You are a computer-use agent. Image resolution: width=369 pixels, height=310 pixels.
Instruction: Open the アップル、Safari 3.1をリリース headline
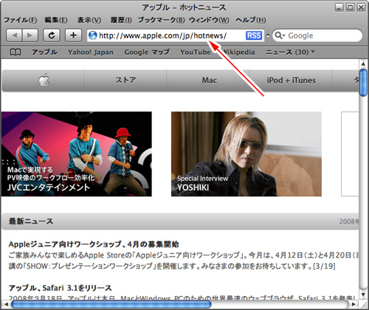point(60,288)
